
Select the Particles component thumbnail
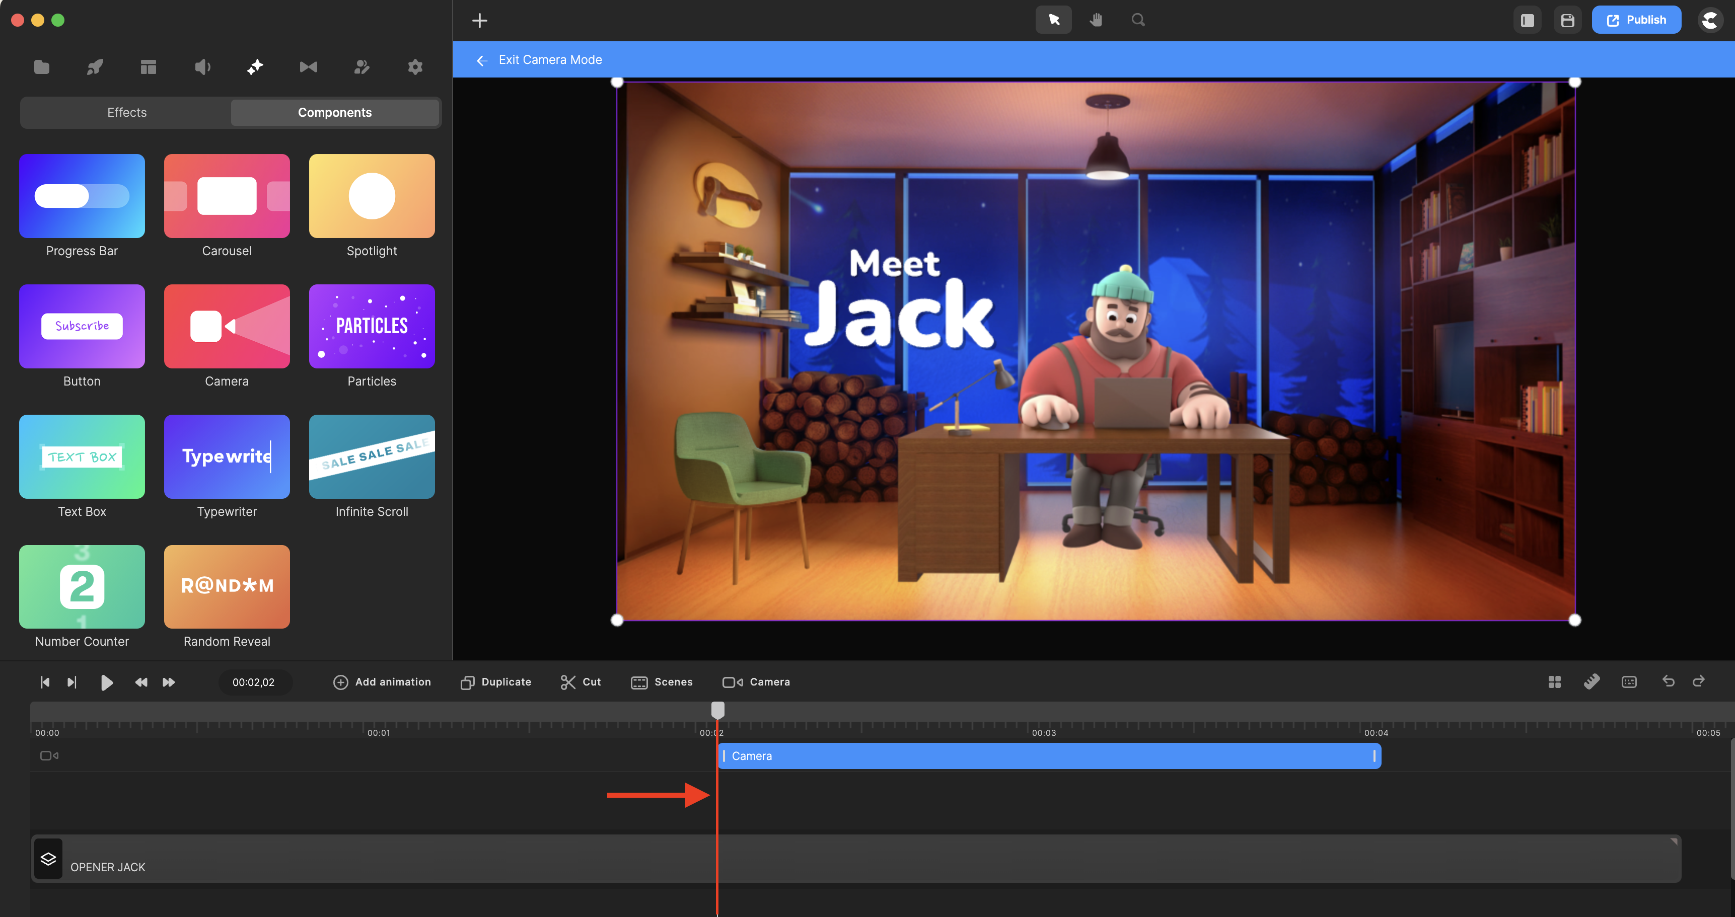[372, 327]
